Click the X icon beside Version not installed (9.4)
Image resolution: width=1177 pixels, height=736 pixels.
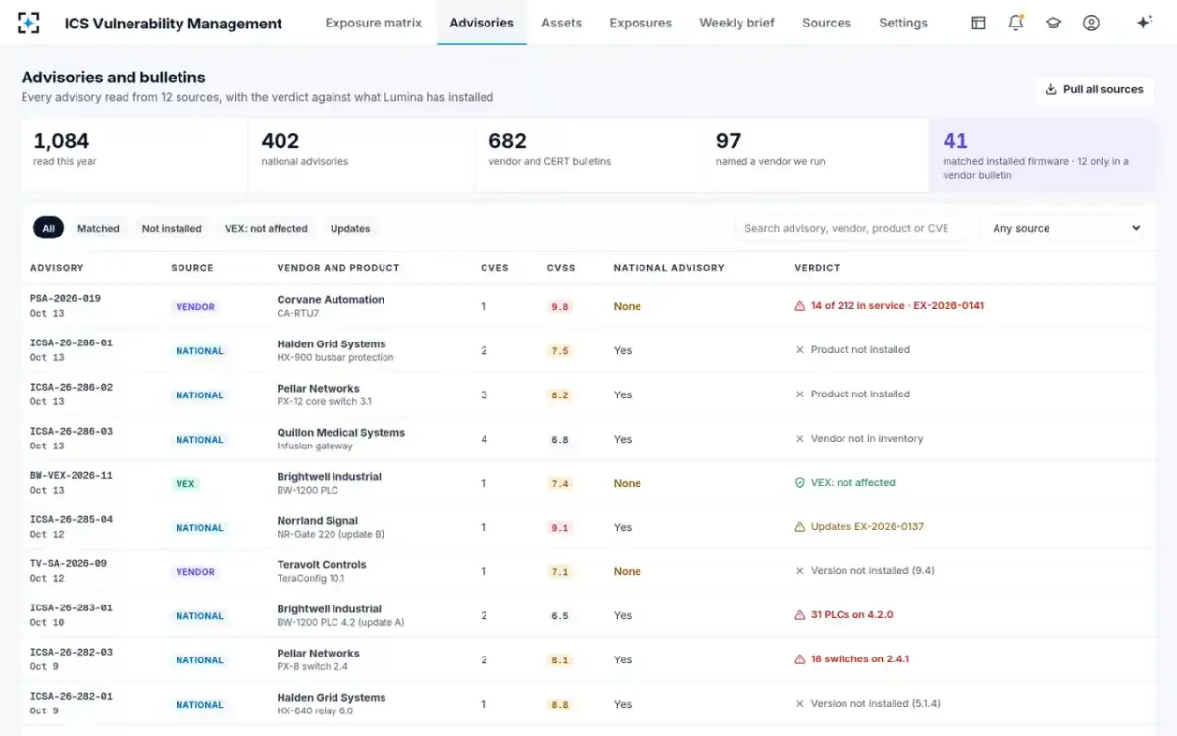(800, 571)
